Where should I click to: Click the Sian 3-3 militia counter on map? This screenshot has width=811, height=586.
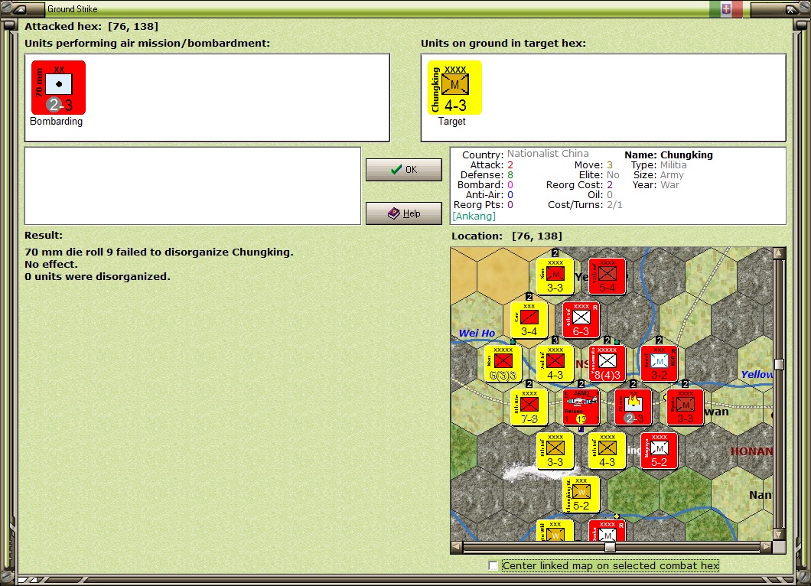click(555, 276)
